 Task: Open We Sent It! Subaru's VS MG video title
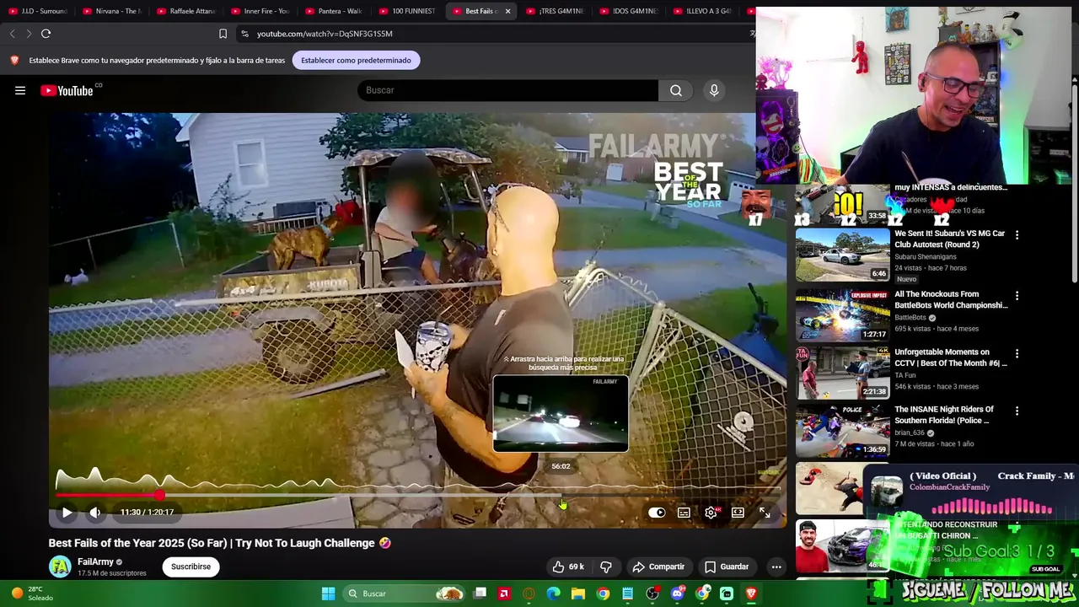coord(949,239)
